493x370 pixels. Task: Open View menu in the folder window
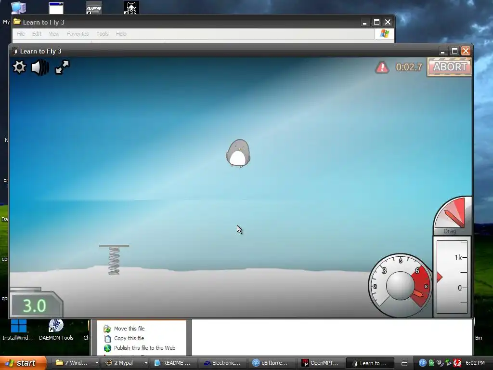point(54,34)
